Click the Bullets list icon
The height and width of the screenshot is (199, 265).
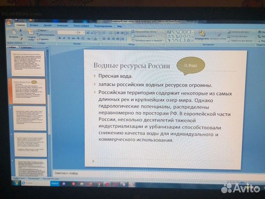(x=105, y=33)
